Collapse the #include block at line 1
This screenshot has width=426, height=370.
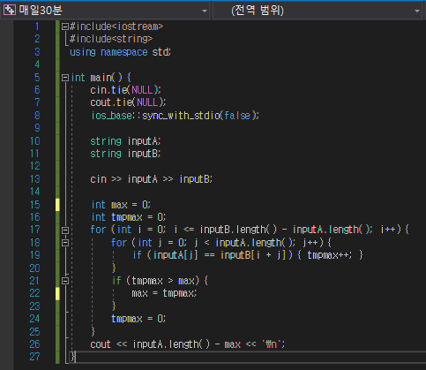[x=65, y=26]
